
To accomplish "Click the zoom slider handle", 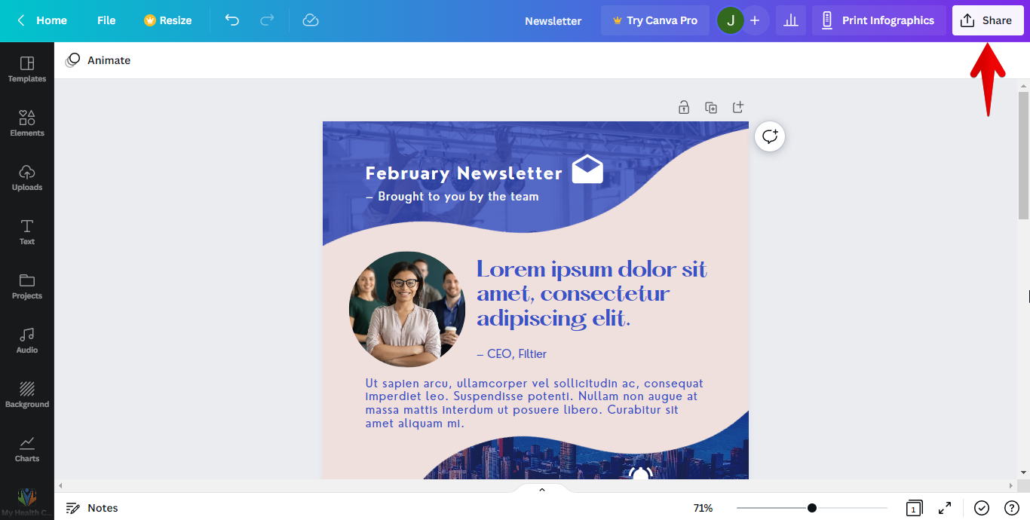I will tap(812, 508).
